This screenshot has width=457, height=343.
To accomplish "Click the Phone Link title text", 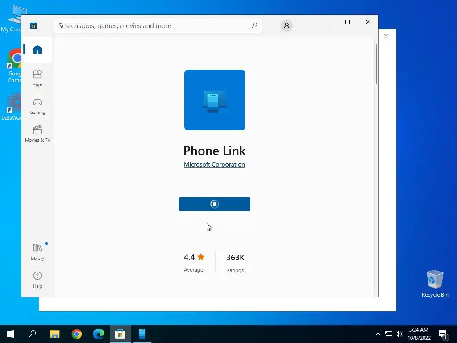I will click(215, 151).
